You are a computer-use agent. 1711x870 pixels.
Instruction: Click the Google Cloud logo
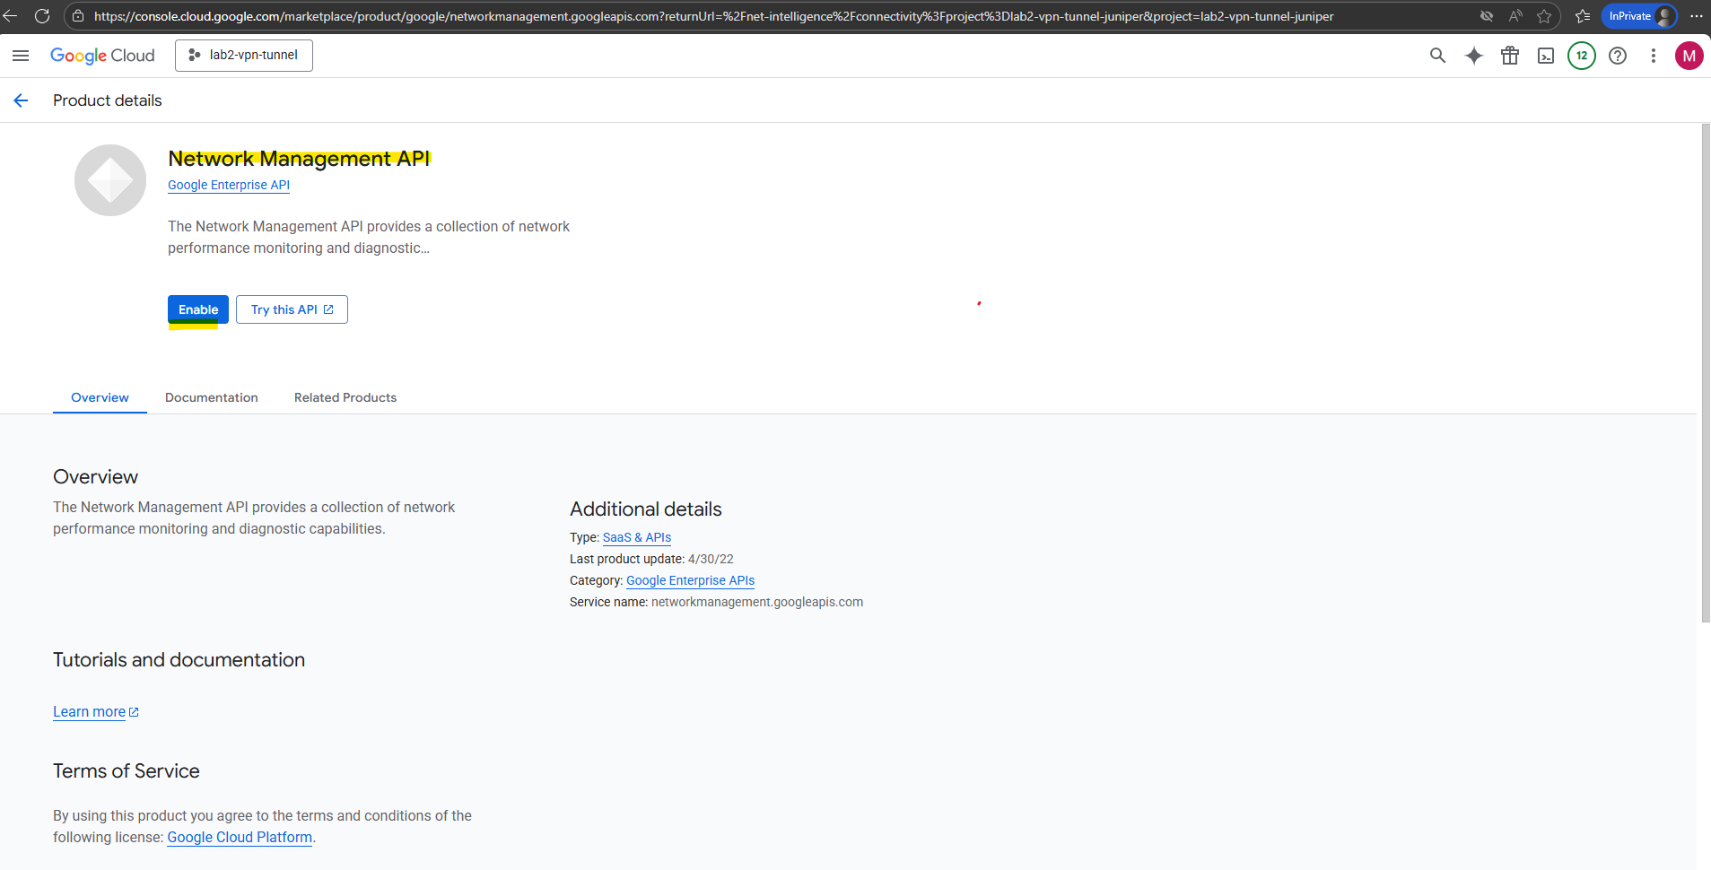102,56
